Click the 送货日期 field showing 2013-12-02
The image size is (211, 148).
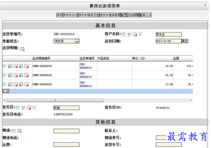click(168, 41)
